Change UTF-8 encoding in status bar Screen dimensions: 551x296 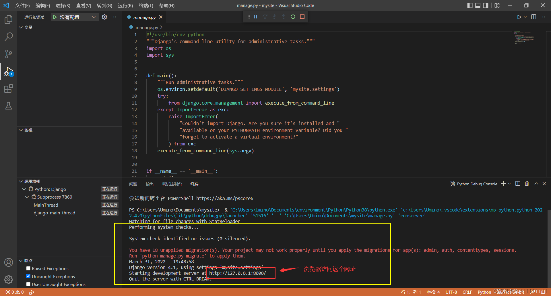click(451, 292)
